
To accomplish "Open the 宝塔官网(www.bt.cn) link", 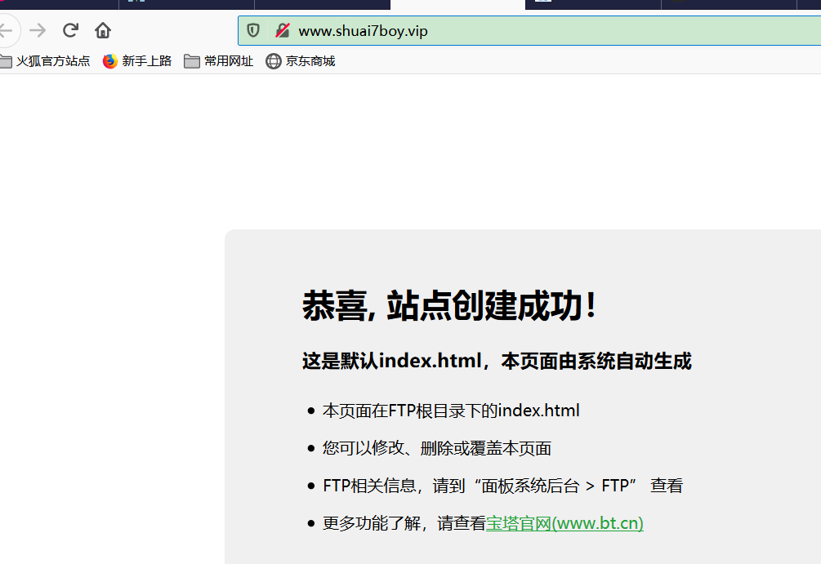I will click(x=565, y=523).
